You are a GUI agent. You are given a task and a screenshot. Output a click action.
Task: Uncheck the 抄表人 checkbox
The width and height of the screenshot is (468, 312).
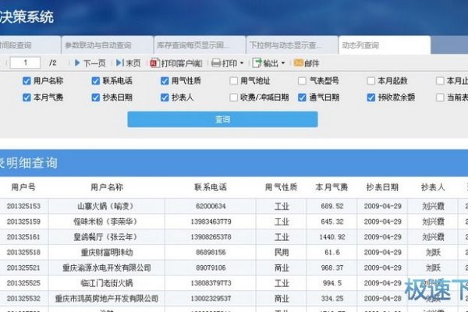click(x=165, y=97)
